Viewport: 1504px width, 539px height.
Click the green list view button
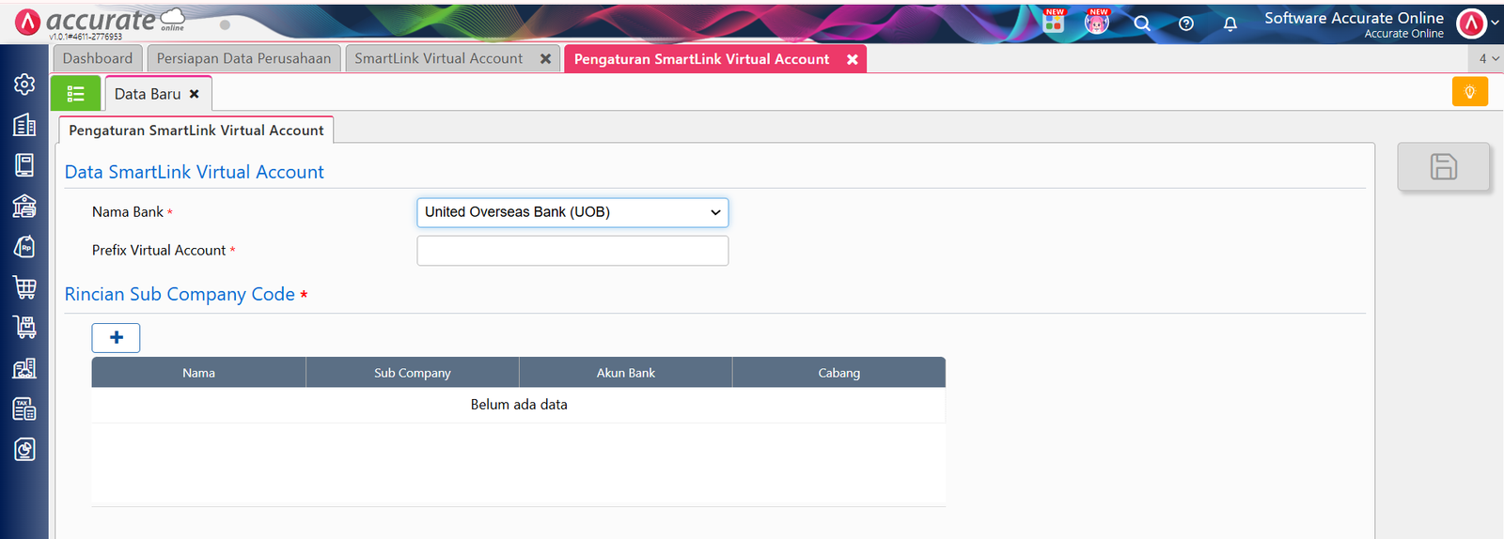(x=75, y=93)
